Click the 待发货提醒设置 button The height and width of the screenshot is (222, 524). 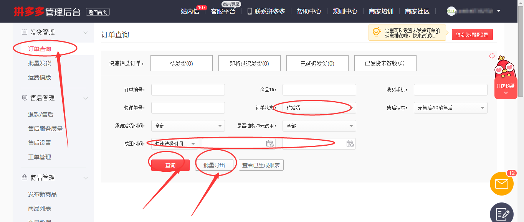472,35
